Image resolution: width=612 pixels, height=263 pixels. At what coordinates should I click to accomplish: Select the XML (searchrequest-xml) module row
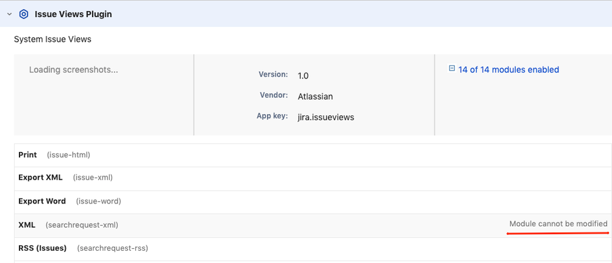(x=313, y=226)
